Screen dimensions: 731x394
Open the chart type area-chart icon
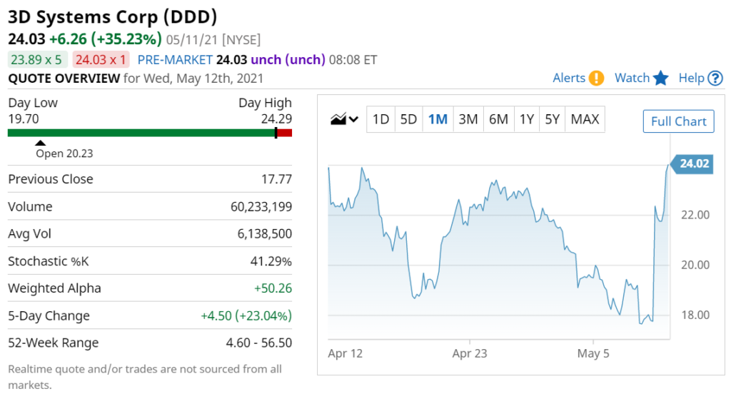[x=338, y=119]
